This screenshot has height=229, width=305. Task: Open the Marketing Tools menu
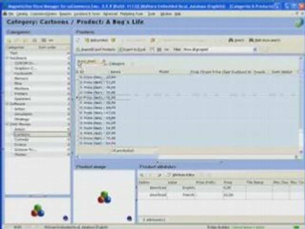[x=132, y=14]
